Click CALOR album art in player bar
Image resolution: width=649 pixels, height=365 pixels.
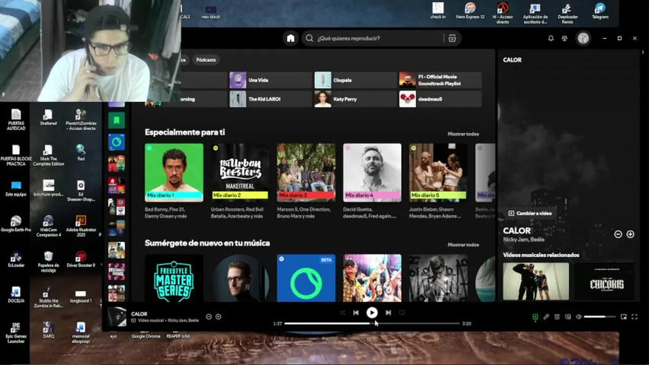tap(117, 316)
